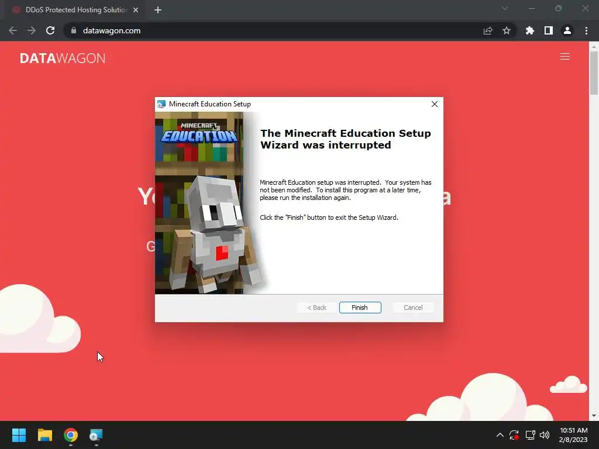Select the DDoS Protected Hosting Solutions tab
599x449 pixels.
75,10
